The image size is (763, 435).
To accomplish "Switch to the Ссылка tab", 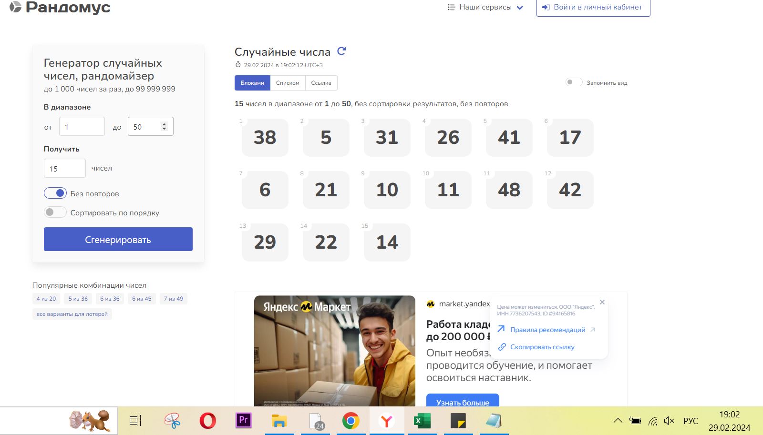I will coord(321,83).
